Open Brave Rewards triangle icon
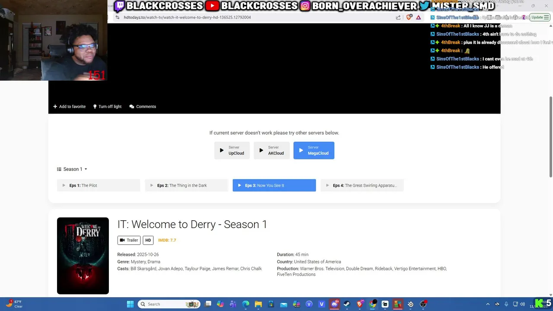 coord(418,17)
